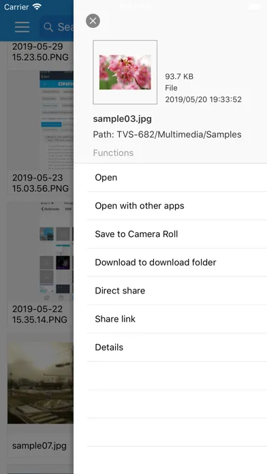267x474 pixels.
Task: Tap the 2019-05-29 15.23.50.PNG file label
Action: coord(40,52)
